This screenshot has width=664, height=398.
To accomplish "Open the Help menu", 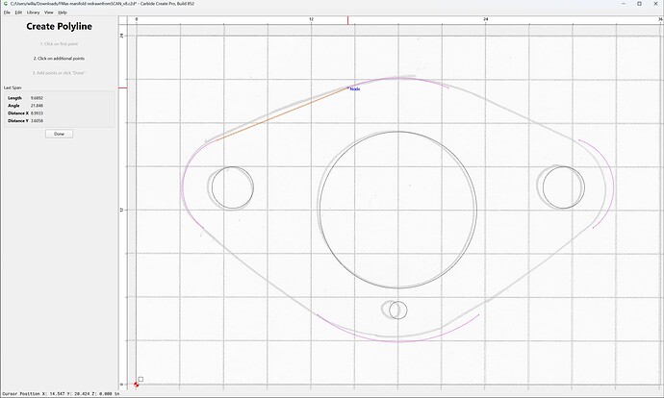I will [x=63, y=12].
